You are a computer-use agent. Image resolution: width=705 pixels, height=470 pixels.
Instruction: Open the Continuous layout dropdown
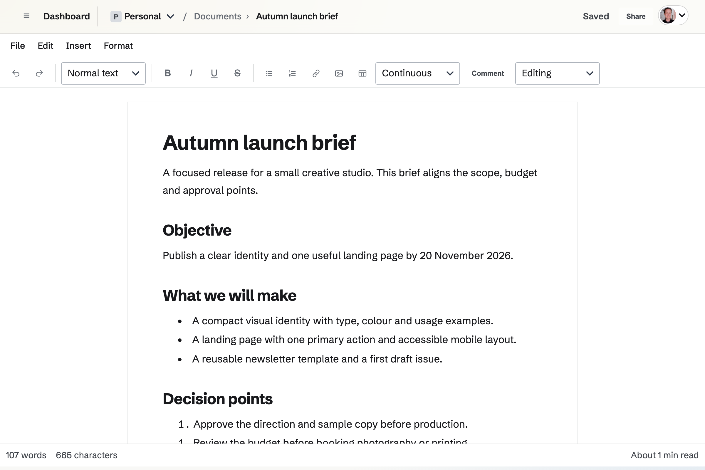click(417, 73)
